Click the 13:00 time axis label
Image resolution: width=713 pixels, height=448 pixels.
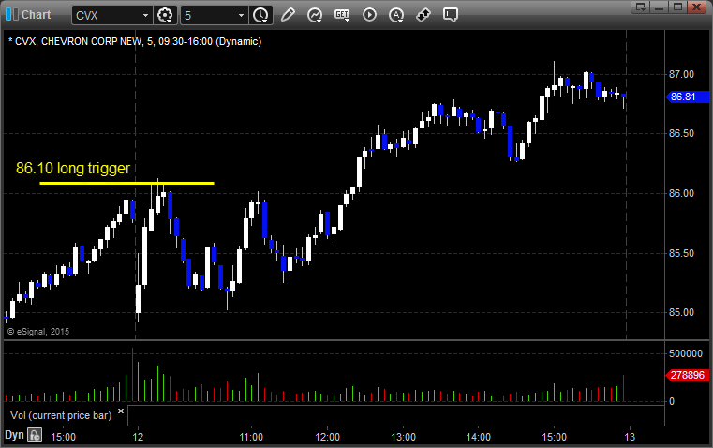[403, 437]
